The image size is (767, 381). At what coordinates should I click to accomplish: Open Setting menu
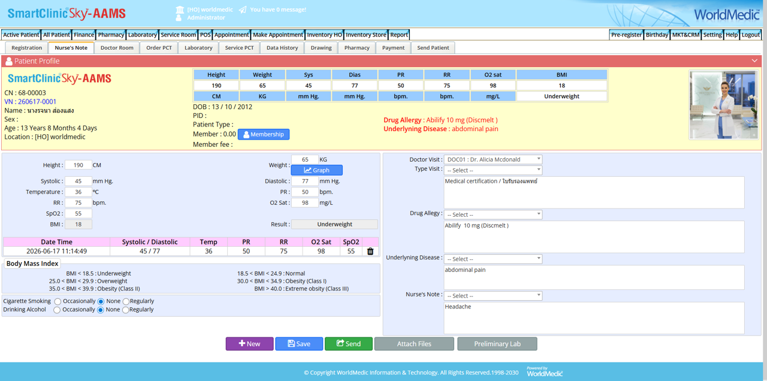pyautogui.click(x=712, y=35)
